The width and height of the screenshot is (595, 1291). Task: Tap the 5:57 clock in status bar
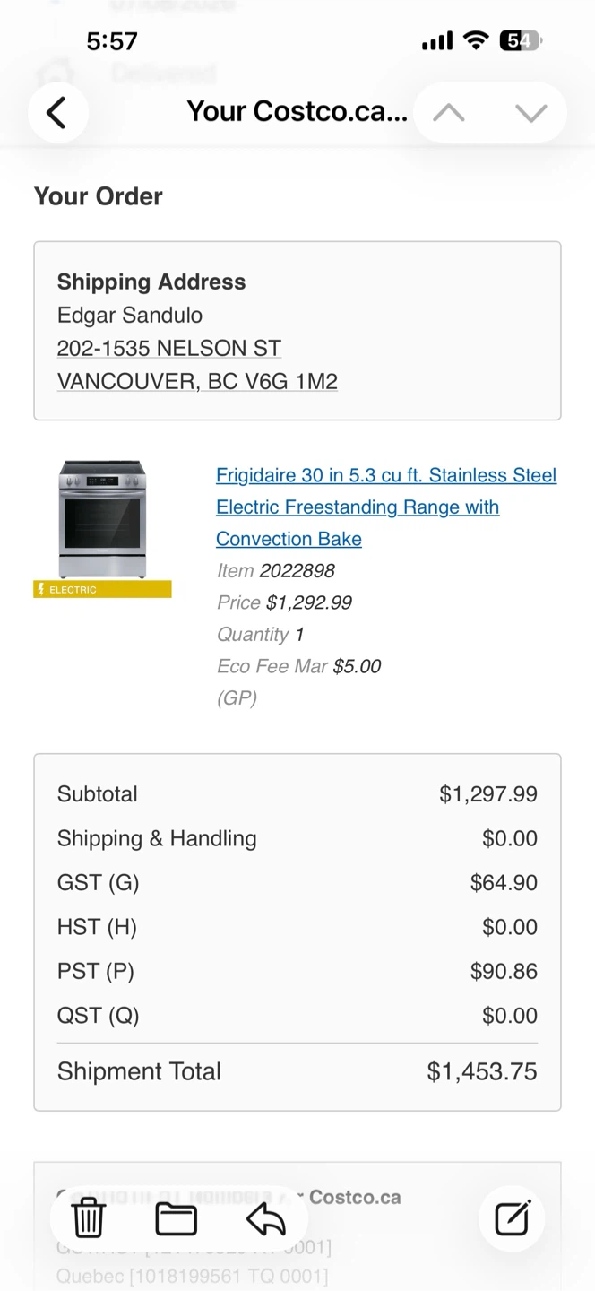pos(112,41)
